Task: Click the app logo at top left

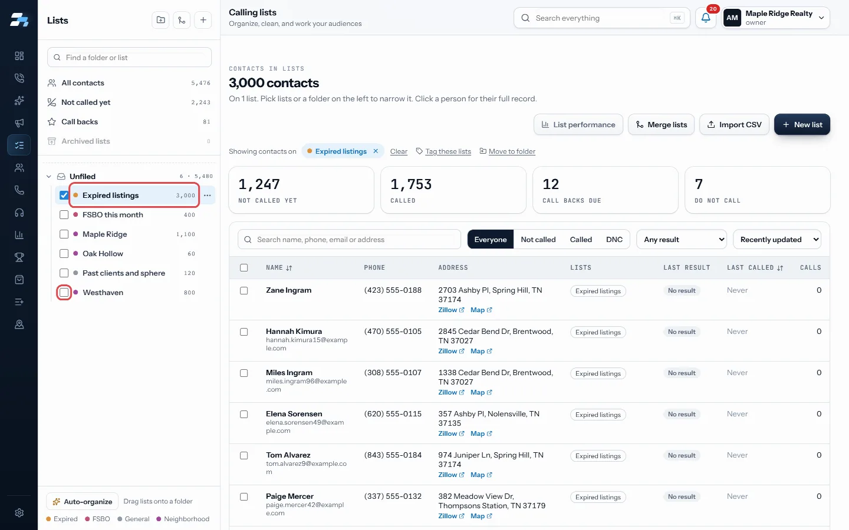Action: (x=19, y=20)
